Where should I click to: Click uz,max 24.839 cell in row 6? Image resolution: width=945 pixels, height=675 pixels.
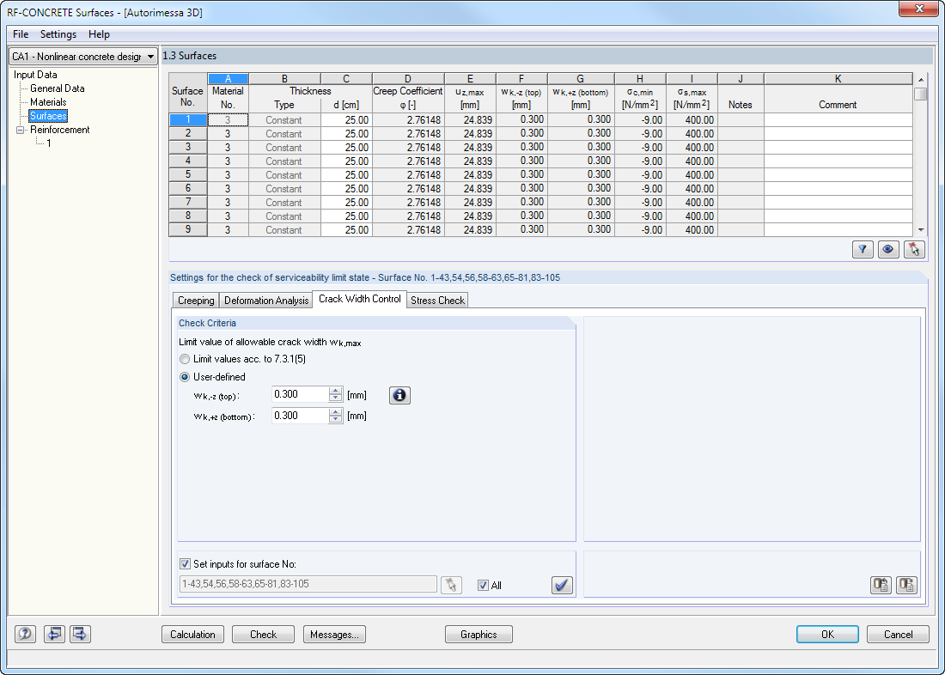pyautogui.click(x=470, y=189)
